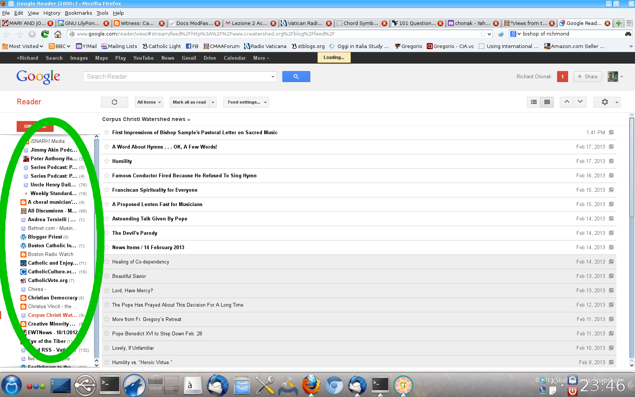Viewport: 635px width, 397px height.
Task: Open Feed settings dropdown
Action: 246,102
